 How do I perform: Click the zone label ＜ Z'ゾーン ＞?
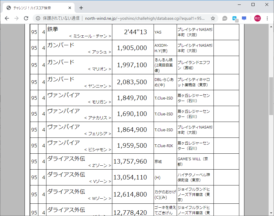click(100, 165)
